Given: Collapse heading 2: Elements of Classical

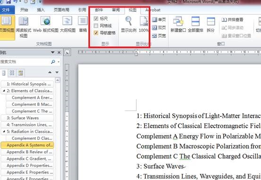Looking at the screenshot, I should pyautogui.click(x=4, y=91).
